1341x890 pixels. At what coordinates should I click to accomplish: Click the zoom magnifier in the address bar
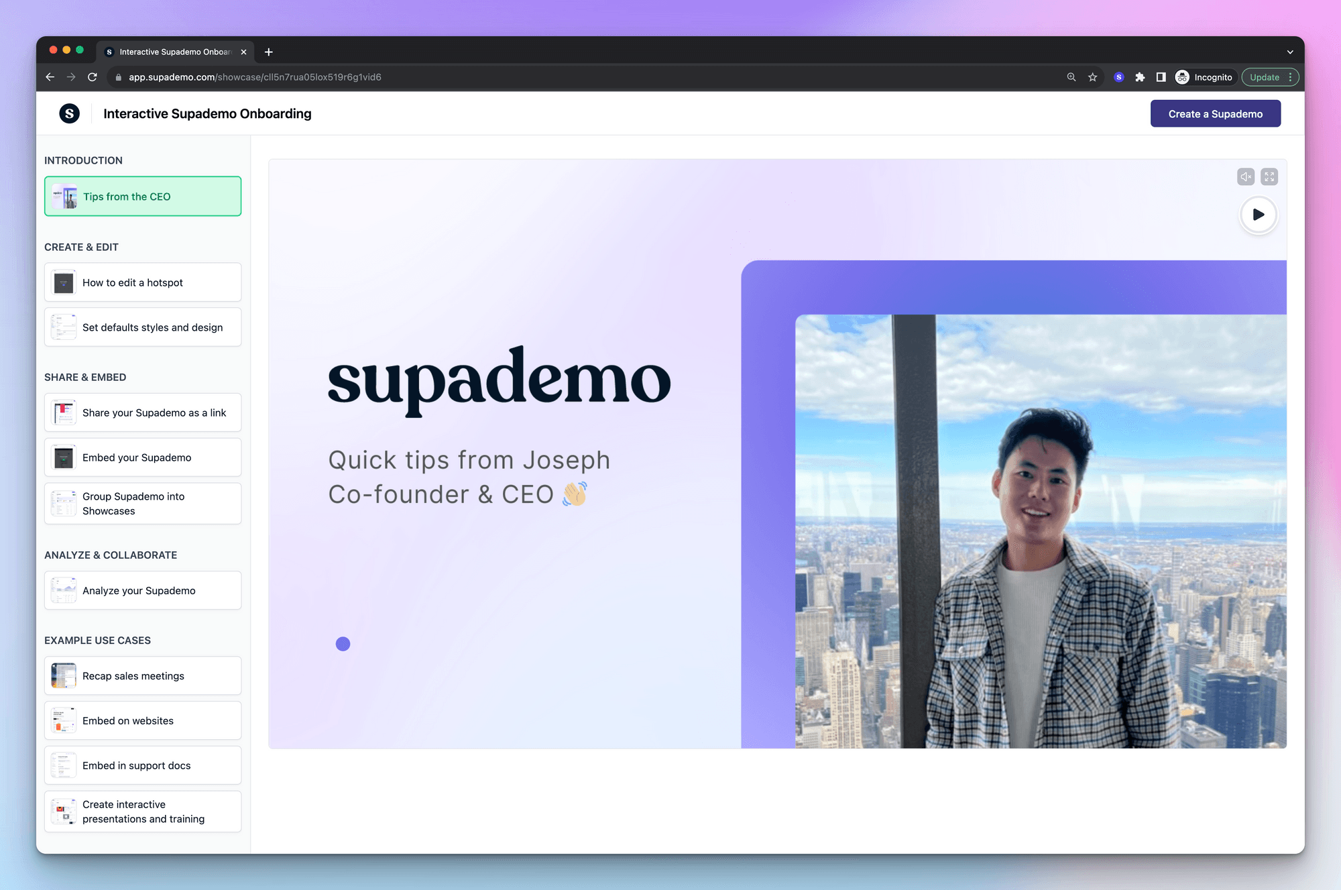1071,77
